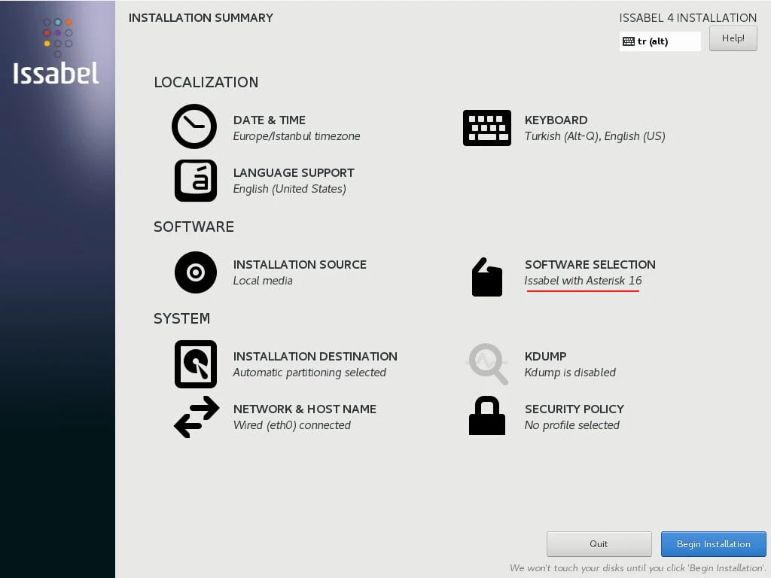The image size is (771, 578).
Task: Open Installation Source disc icon
Action: click(x=196, y=272)
